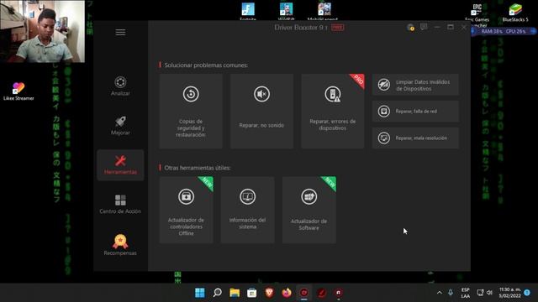This screenshot has height=302, width=538.
Task: Open Reparar errores de dispositivos PRO tool
Action: [333, 112]
